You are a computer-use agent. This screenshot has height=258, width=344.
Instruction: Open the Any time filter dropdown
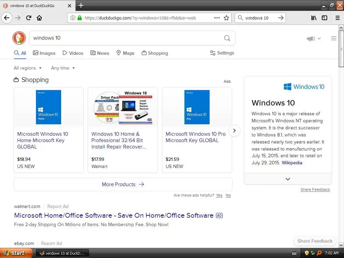point(63,68)
